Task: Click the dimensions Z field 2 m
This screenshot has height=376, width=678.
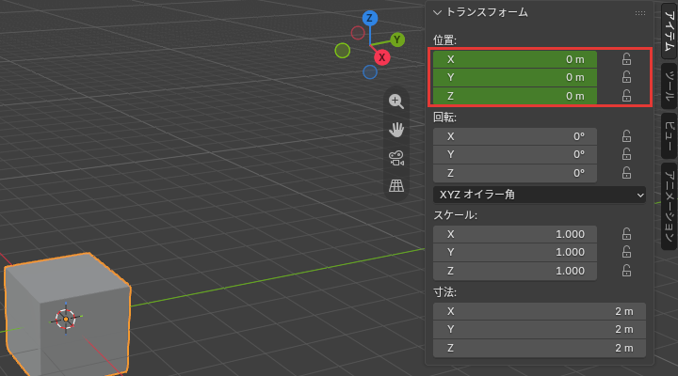Action: [540, 348]
